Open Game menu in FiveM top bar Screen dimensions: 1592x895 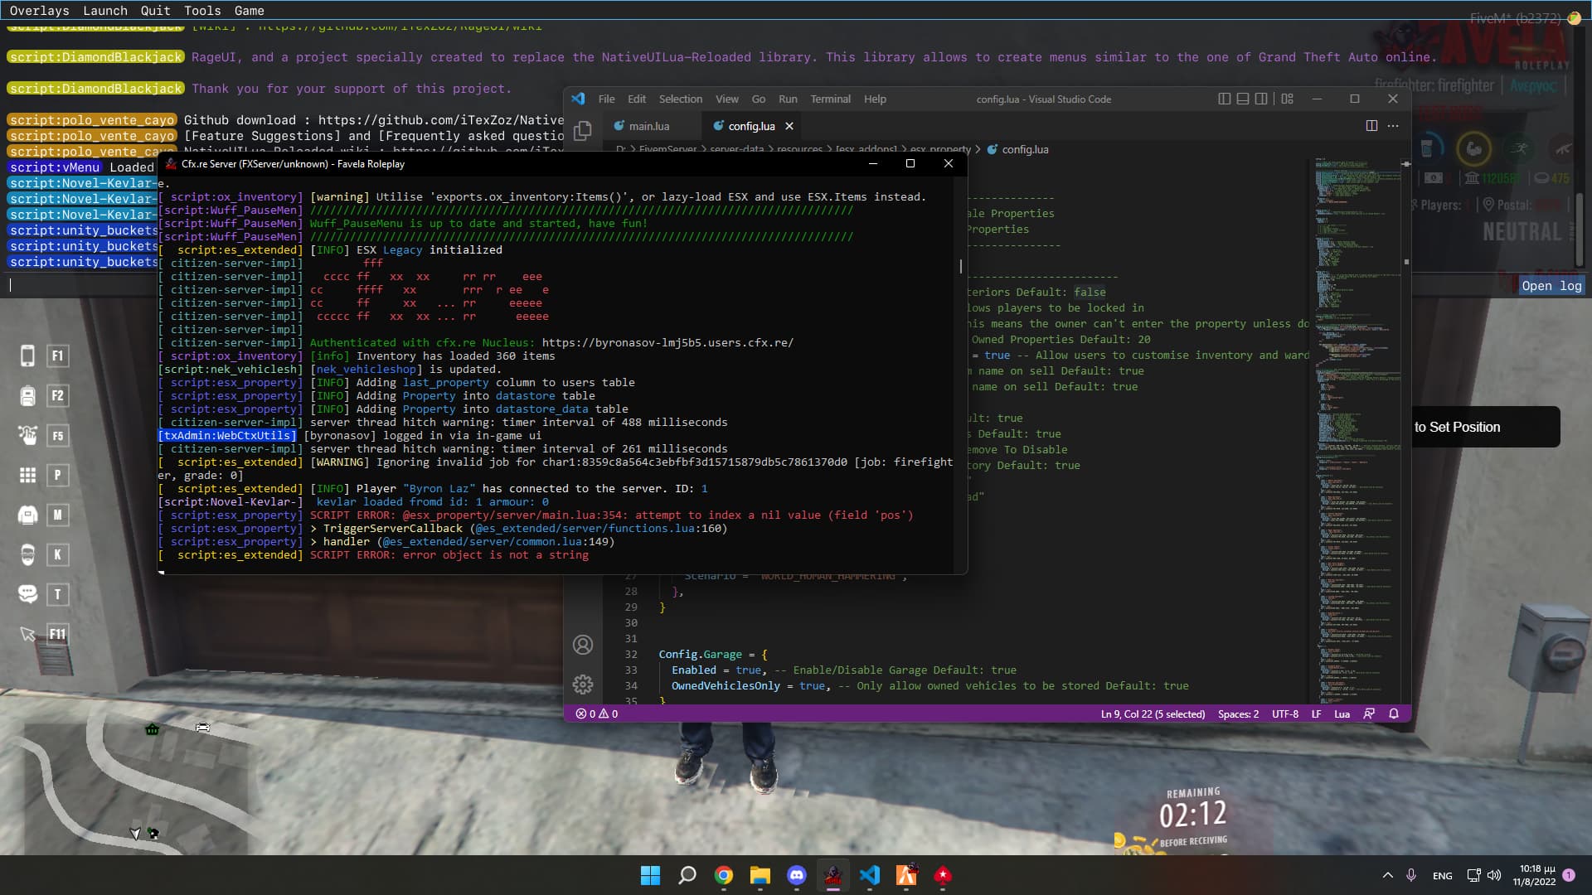[x=249, y=11]
